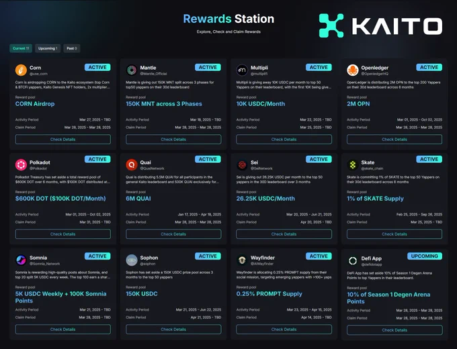Click the @QuaiNetwork handle
Viewport: 457px width, 349px height.
[x=152, y=168]
